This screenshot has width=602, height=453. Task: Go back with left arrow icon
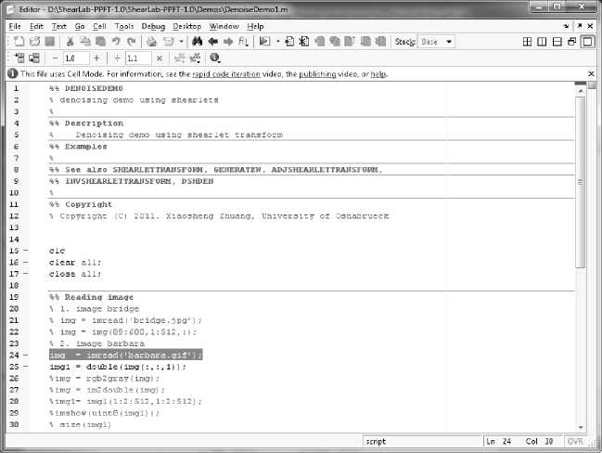213,41
